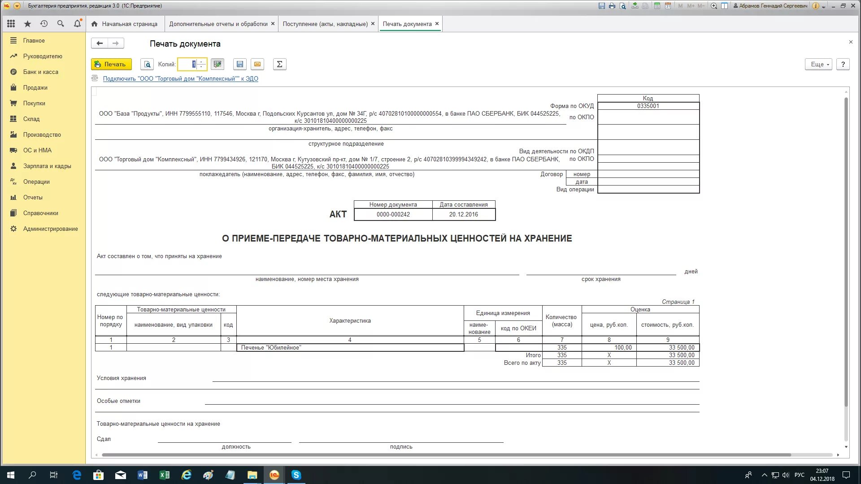The image size is (861, 484).
Task: Click the horizontal scrollbar of the document
Action: 446,455
